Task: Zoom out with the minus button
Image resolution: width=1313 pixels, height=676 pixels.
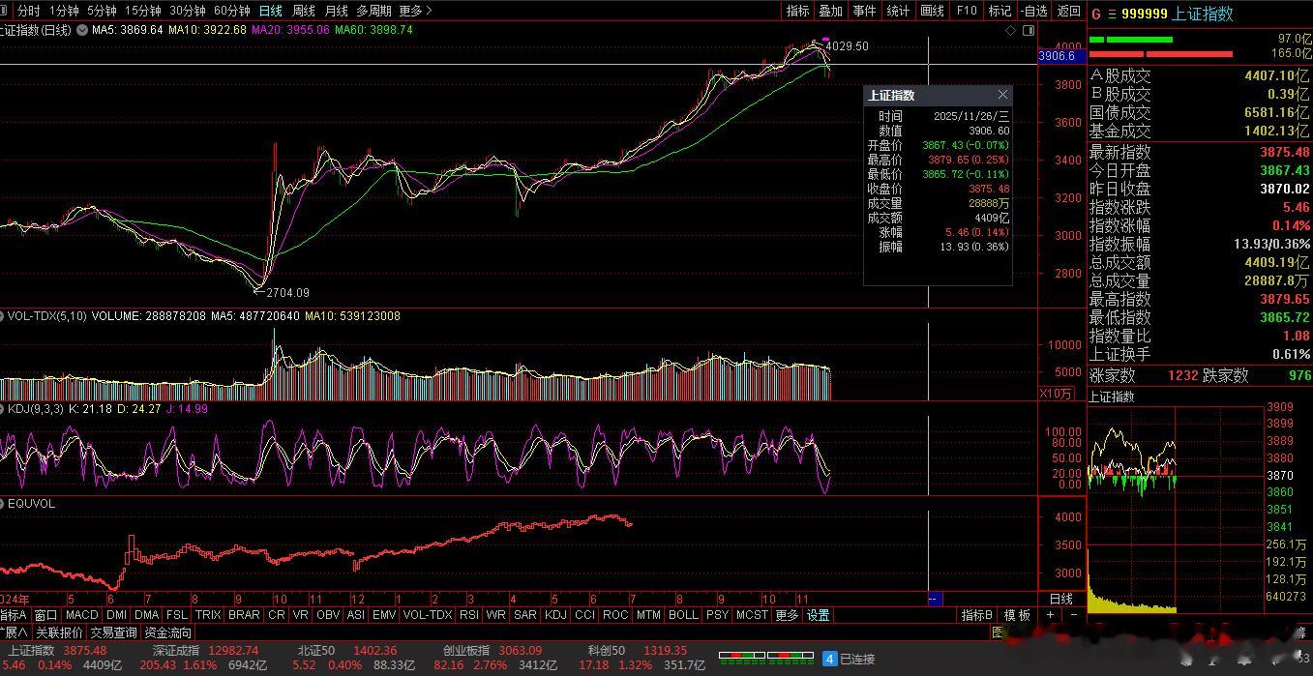Action: (x=1072, y=615)
